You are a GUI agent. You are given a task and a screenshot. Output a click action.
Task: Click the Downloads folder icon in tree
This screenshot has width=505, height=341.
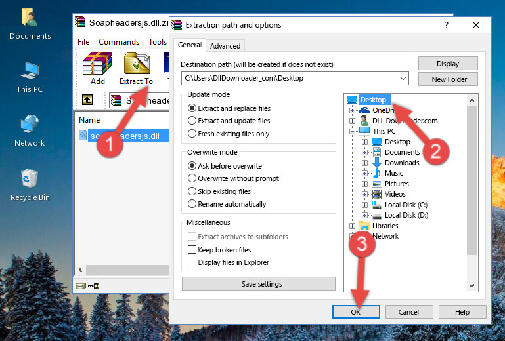pos(377,163)
